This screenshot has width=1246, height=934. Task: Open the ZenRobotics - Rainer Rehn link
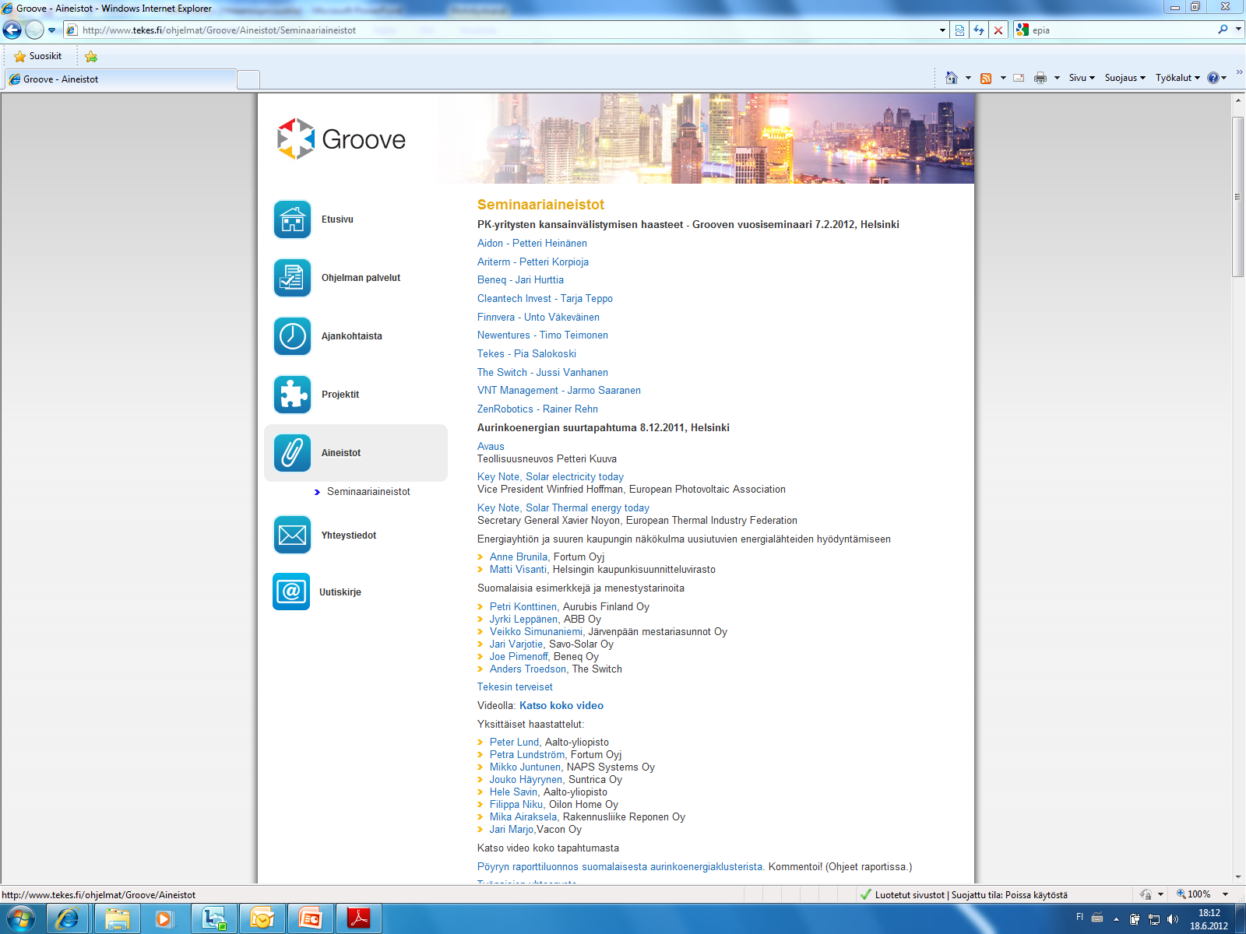(x=537, y=409)
